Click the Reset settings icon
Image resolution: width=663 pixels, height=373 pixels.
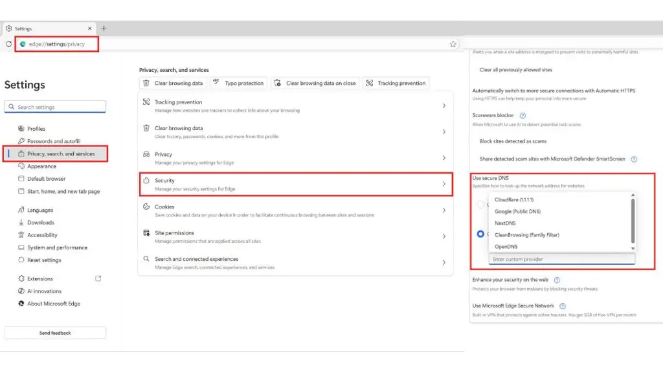coord(21,260)
